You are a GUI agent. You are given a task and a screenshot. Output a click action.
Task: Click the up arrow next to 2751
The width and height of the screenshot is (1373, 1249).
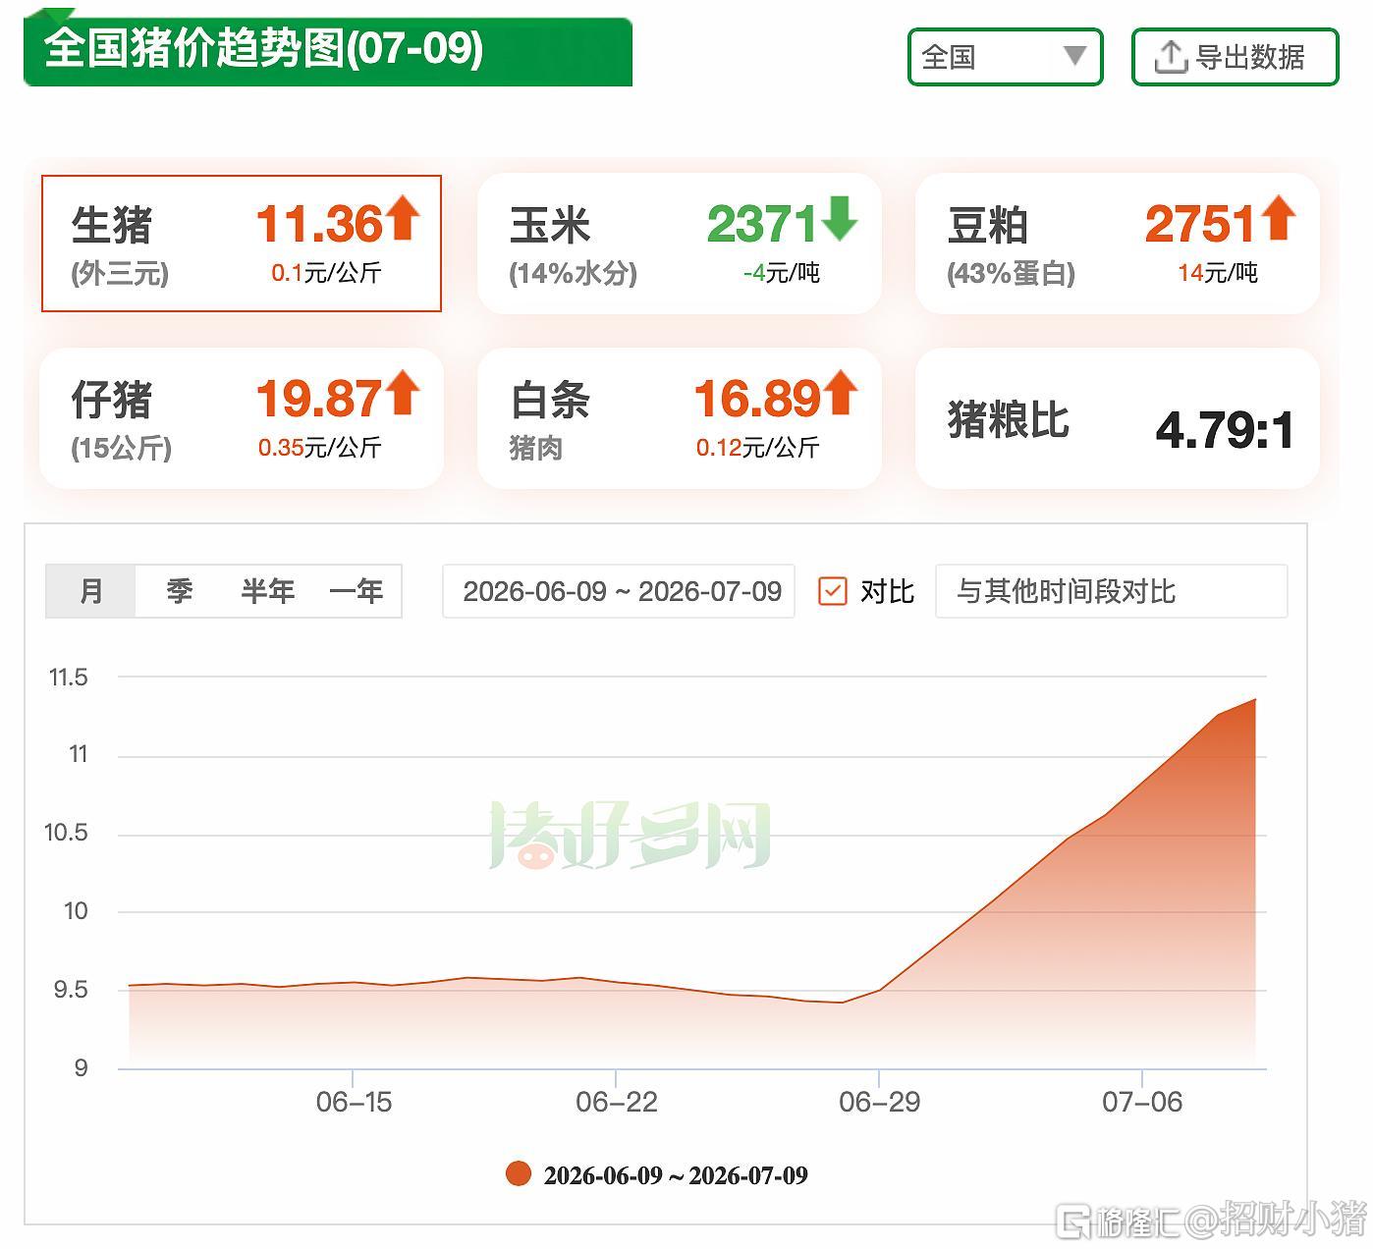[1278, 218]
